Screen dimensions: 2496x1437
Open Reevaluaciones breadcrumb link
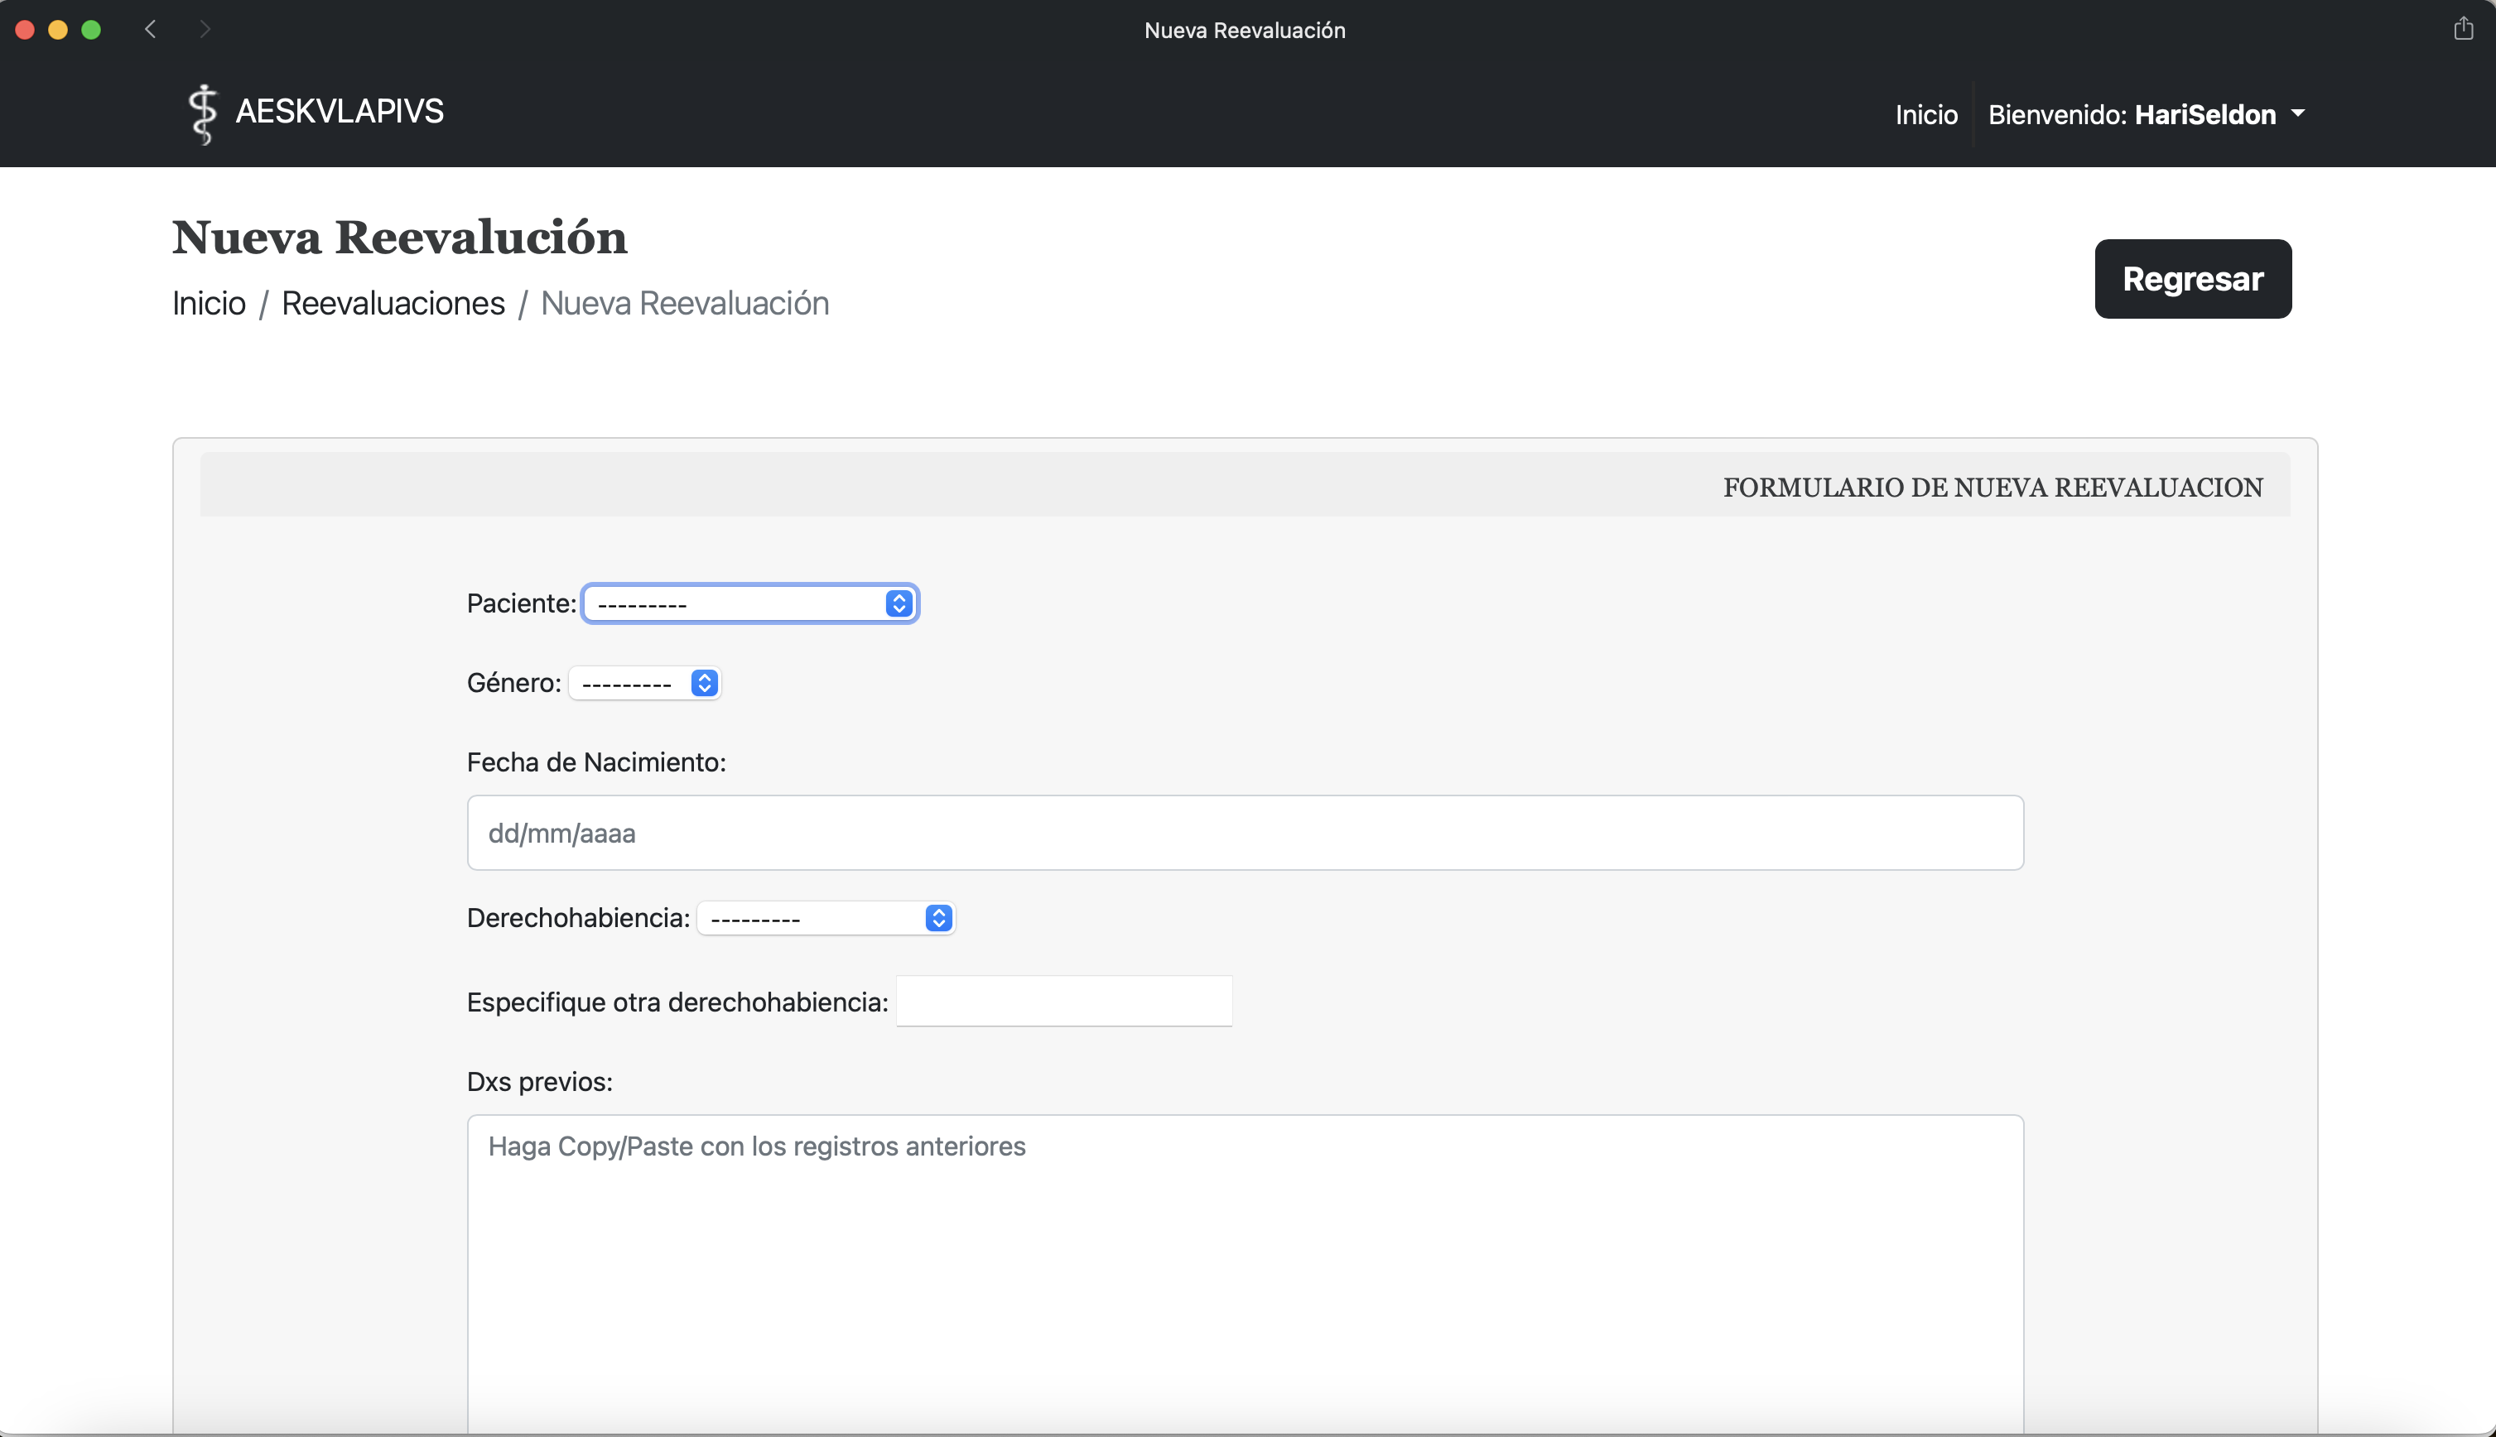point(393,303)
